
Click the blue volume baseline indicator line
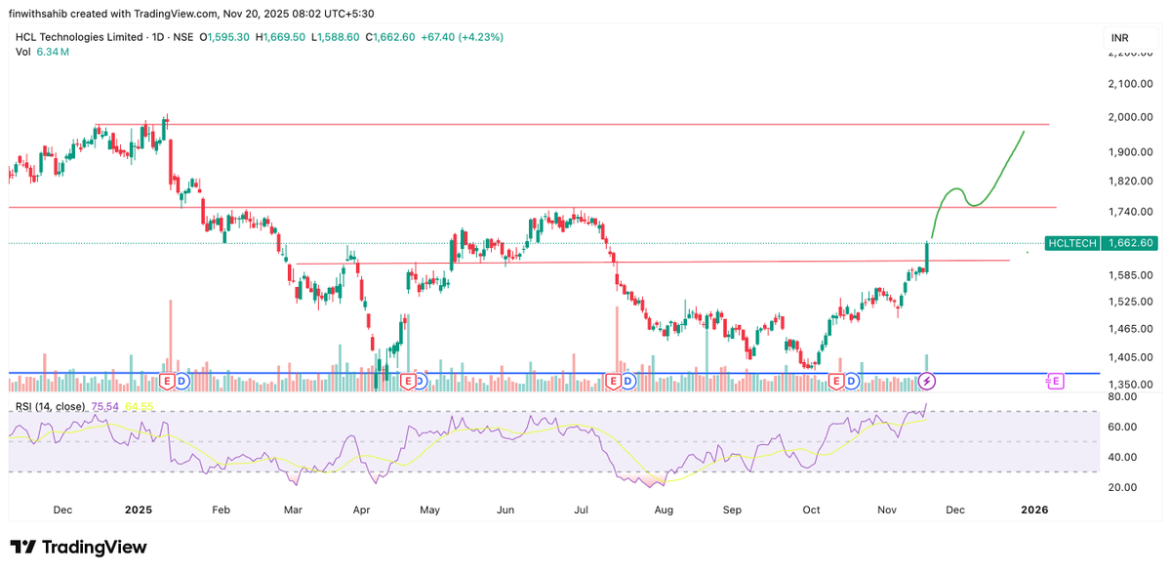[x=488, y=372]
